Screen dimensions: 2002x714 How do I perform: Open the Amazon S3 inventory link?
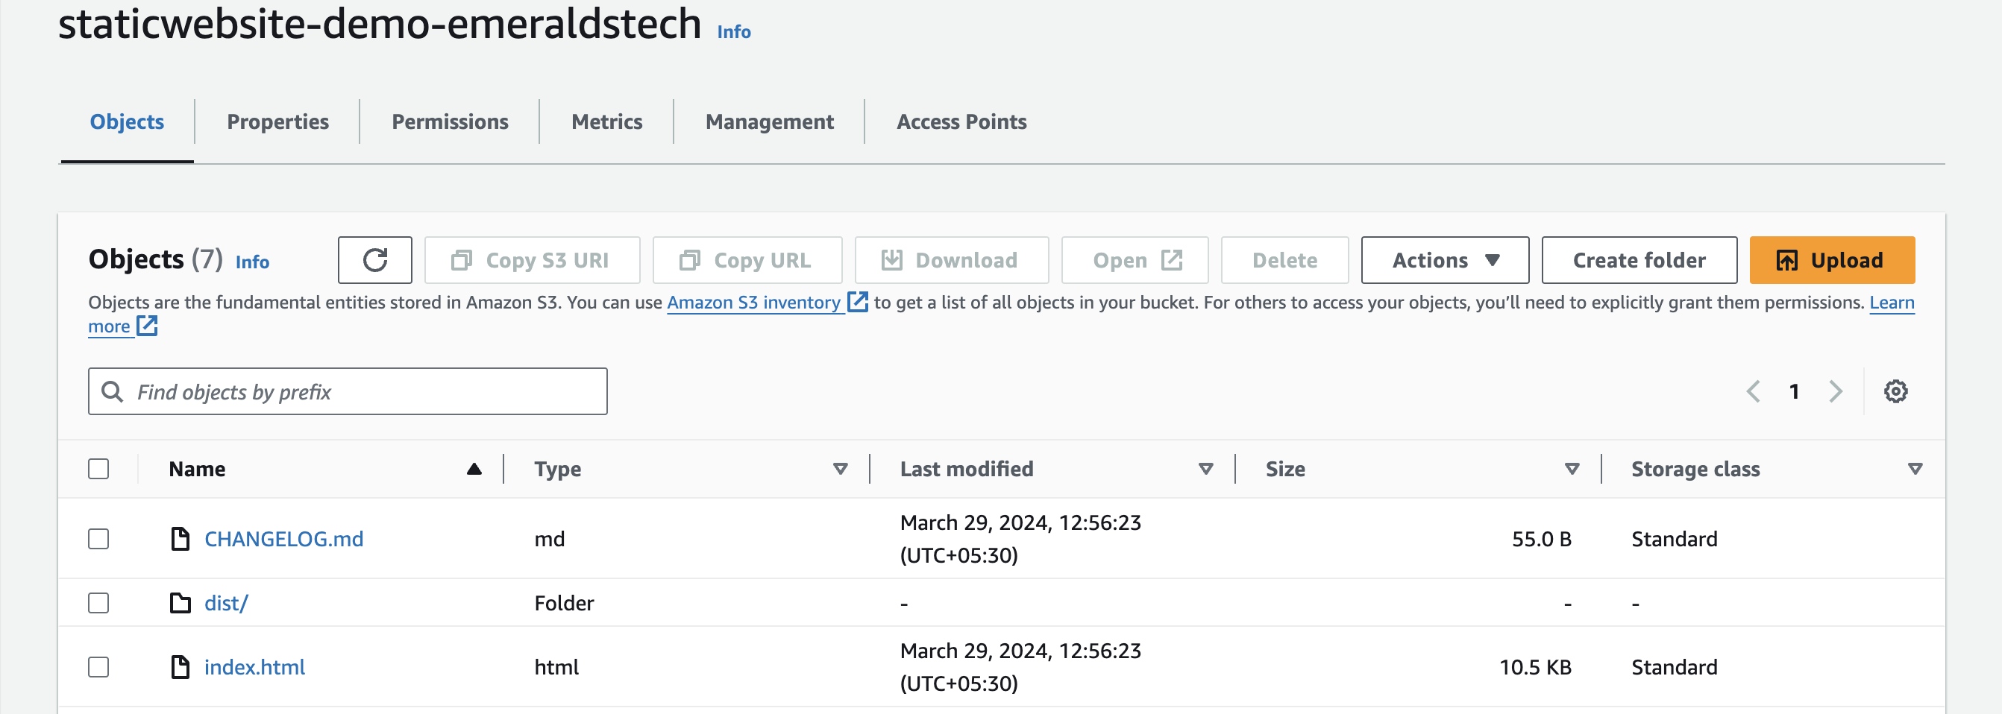click(754, 303)
